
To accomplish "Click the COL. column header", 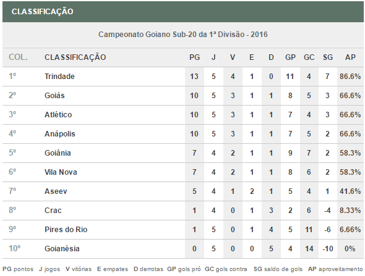I will coord(18,57).
